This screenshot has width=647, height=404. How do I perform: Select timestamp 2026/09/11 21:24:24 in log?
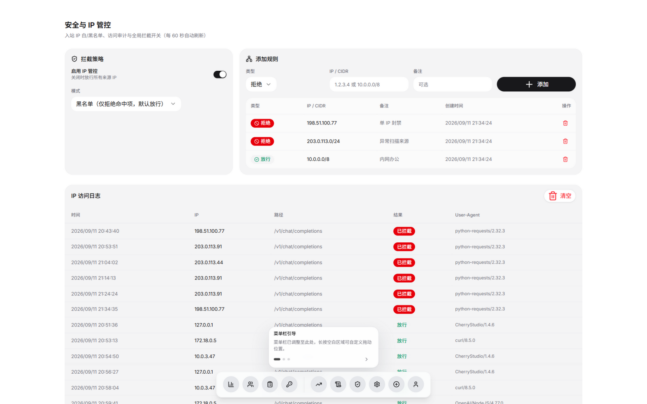[95, 294]
